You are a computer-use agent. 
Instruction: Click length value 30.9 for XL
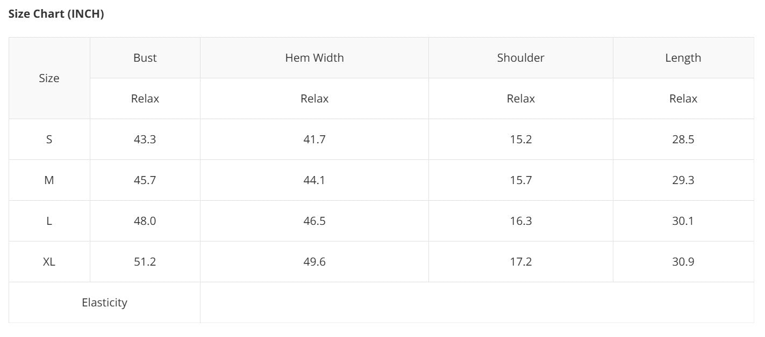tap(683, 262)
